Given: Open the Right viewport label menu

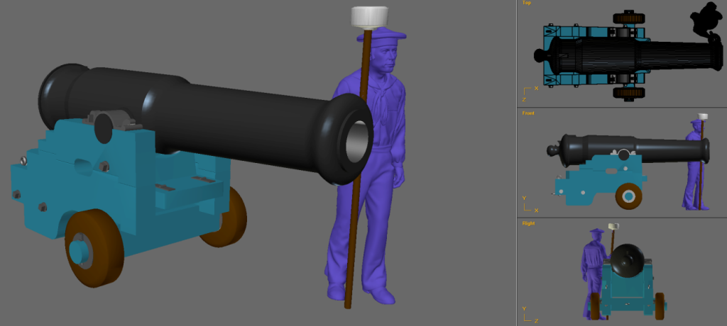Looking at the screenshot, I should click(x=528, y=223).
